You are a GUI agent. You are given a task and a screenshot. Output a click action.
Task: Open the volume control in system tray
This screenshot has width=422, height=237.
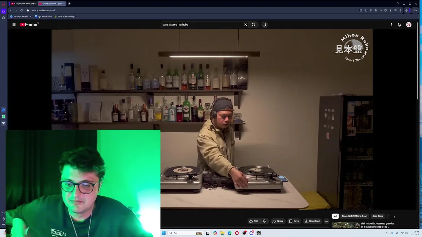tap(407, 233)
